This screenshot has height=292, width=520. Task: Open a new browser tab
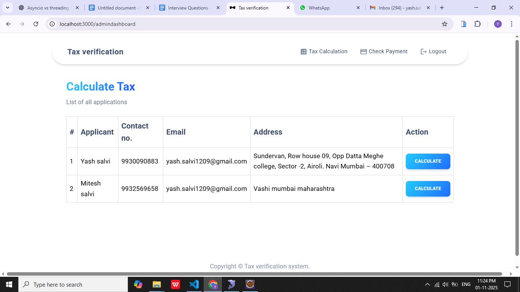point(442,8)
